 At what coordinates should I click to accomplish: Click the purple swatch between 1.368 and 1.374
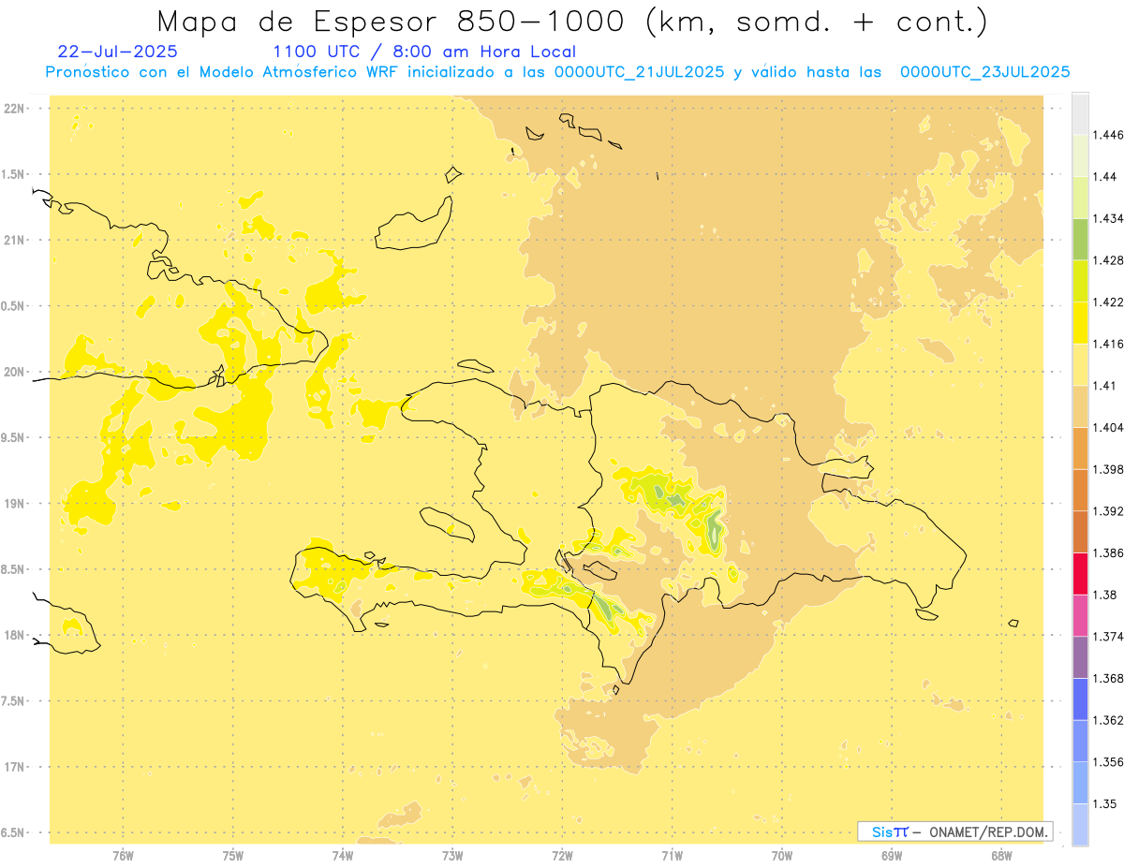tap(1081, 656)
